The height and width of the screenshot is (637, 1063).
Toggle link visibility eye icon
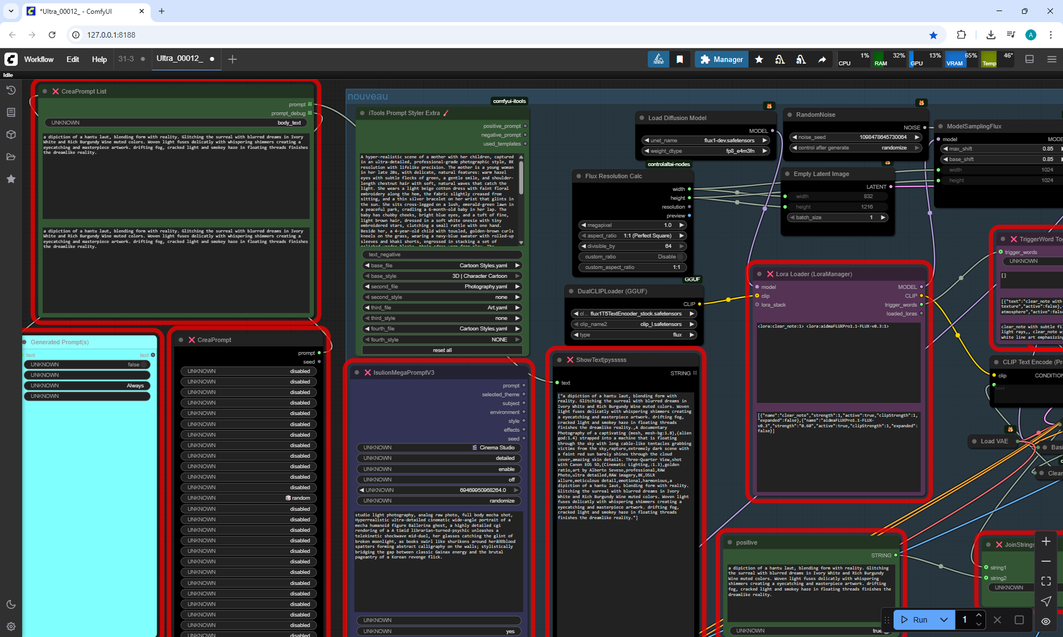pyautogui.click(x=1045, y=621)
